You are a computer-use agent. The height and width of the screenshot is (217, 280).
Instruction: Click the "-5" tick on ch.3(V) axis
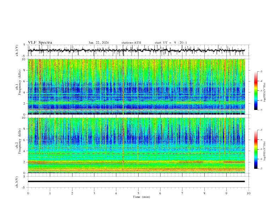(24, 188)
